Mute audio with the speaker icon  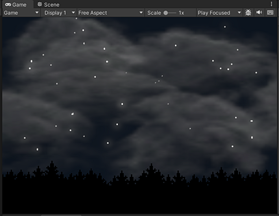click(x=259, y=12)
